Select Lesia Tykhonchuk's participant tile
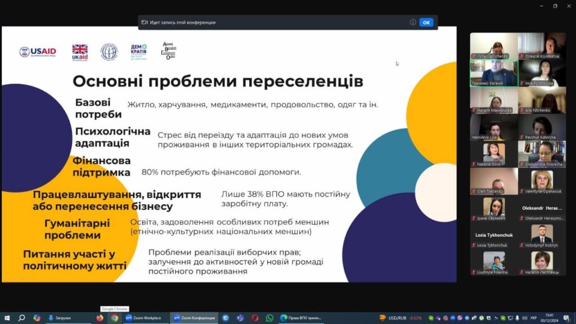Screen dimensions: 576x324 (494, 238)
